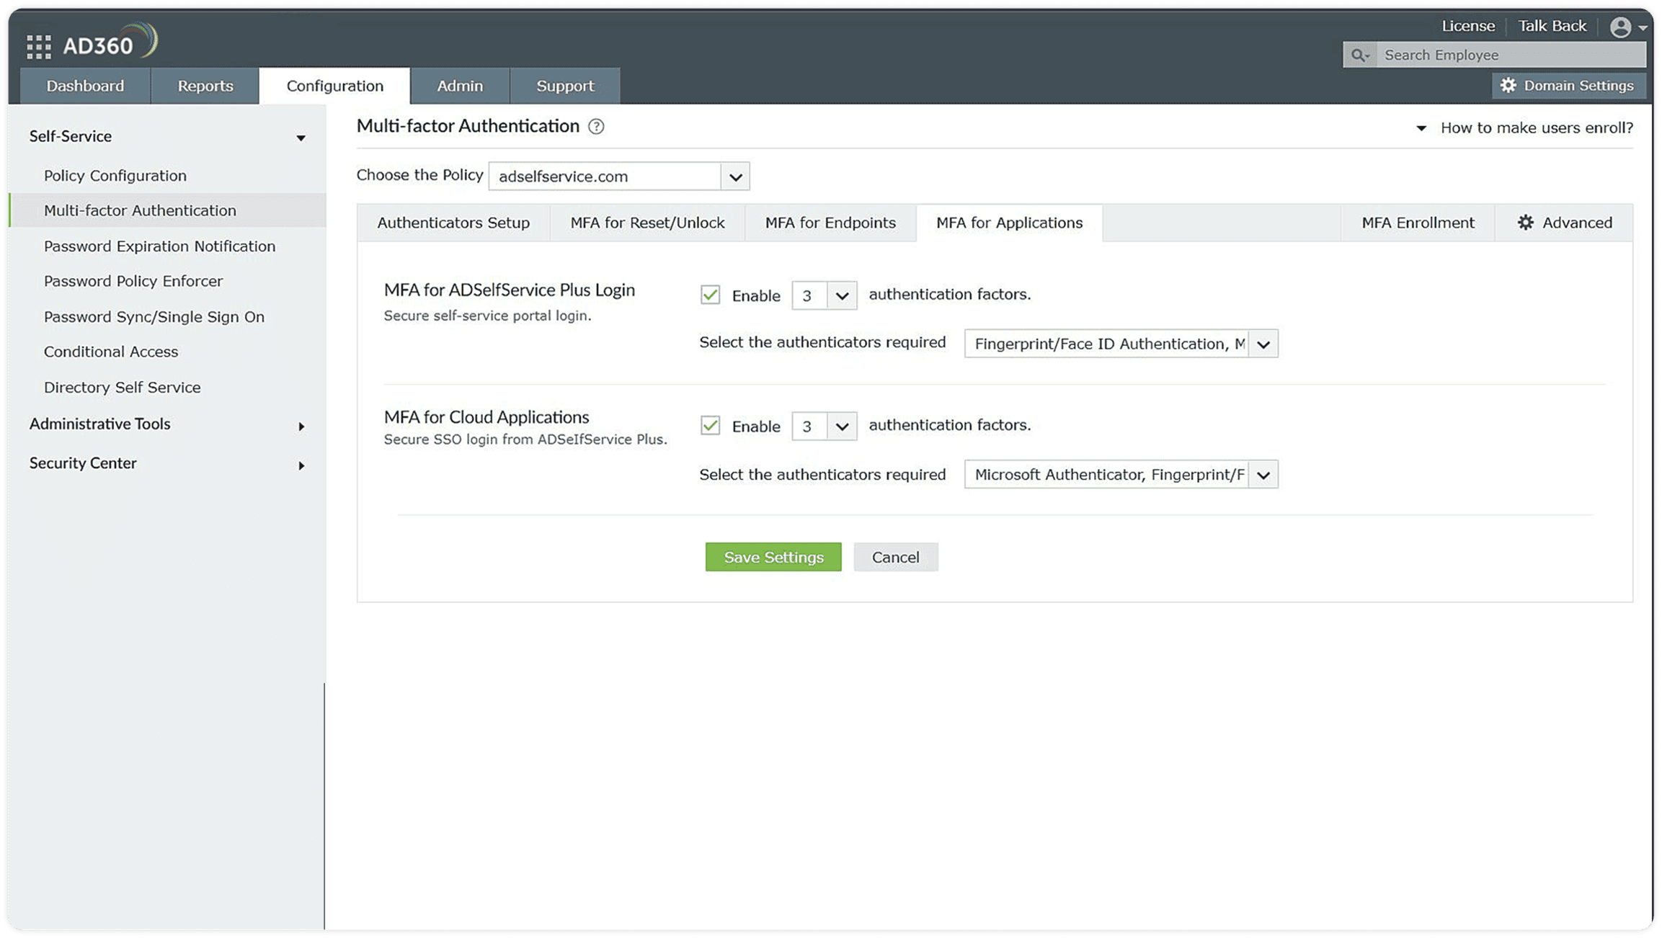1662x938 pixels.
Task: Open factor count dropdown for ADSelfService login
Action: [x=841, y=296]
